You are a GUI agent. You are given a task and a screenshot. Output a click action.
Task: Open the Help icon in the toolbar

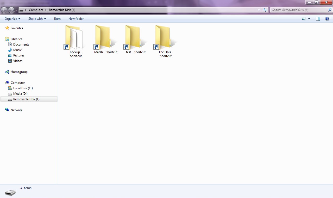pos(327,18)
